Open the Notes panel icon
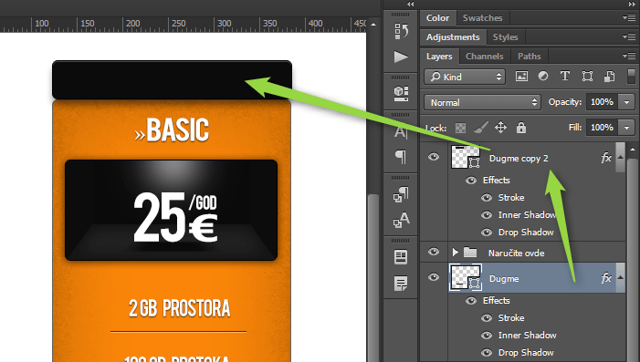The width and height of the screenshot is (640, 362). click(x=401, y=284)
